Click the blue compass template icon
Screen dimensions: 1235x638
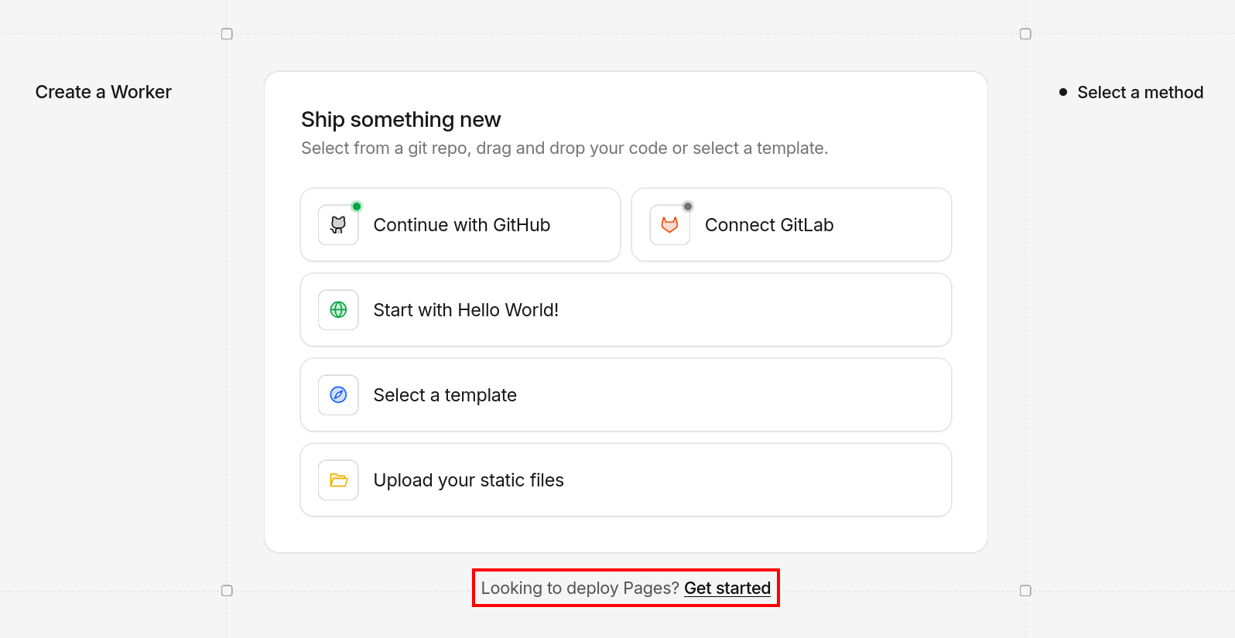[338, 395]
